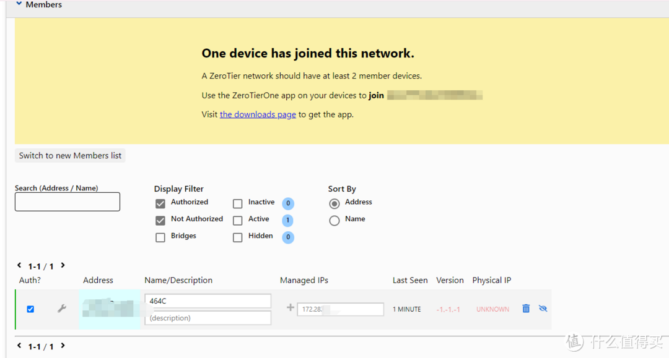This screenshot has height=358, width=669.
Task: Click the trash icon to delete member
Action: coord(526,309)
